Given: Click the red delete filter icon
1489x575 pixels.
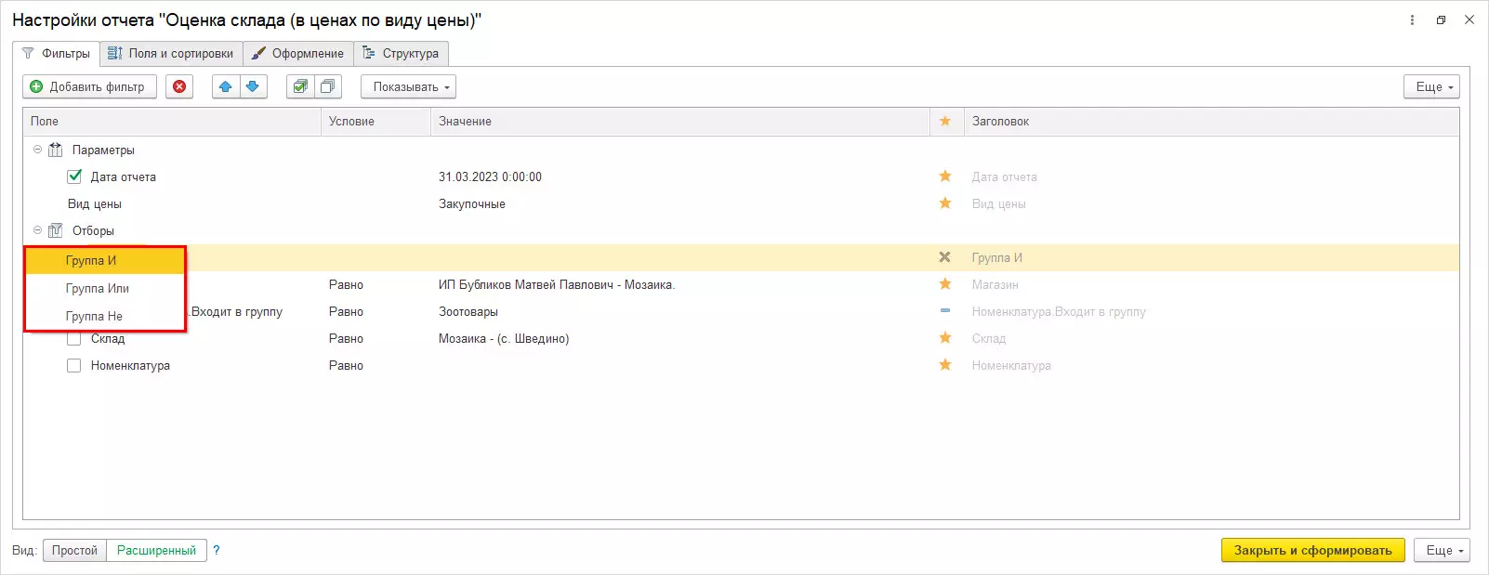Looking at the screenshot, I should coord(179,86).
